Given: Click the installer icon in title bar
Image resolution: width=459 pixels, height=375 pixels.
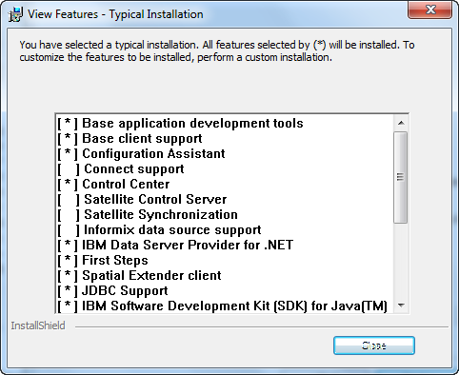Looking at the screenshot, I should [x=15, y=14].
